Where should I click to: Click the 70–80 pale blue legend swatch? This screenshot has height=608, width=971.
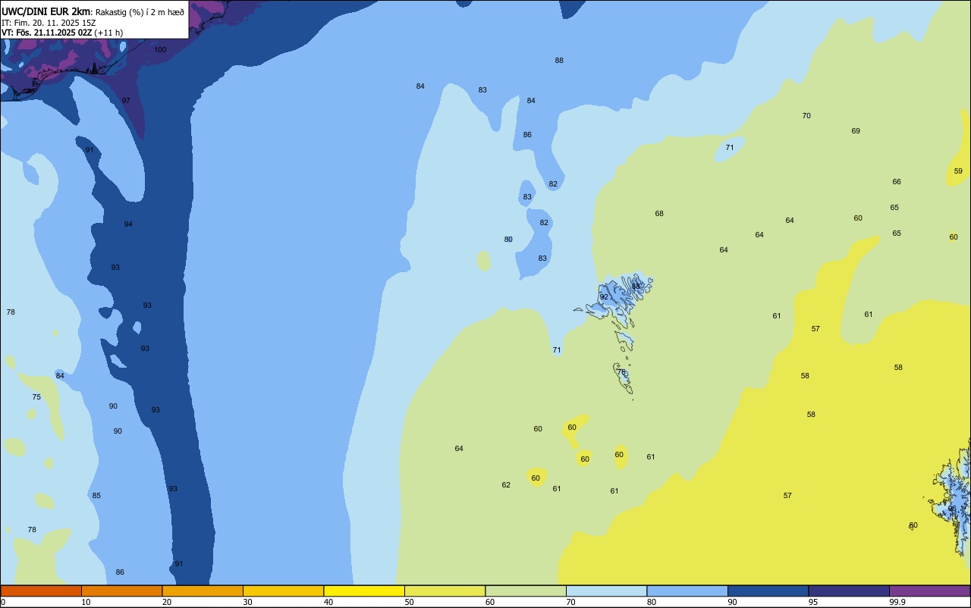coord(606,591)
